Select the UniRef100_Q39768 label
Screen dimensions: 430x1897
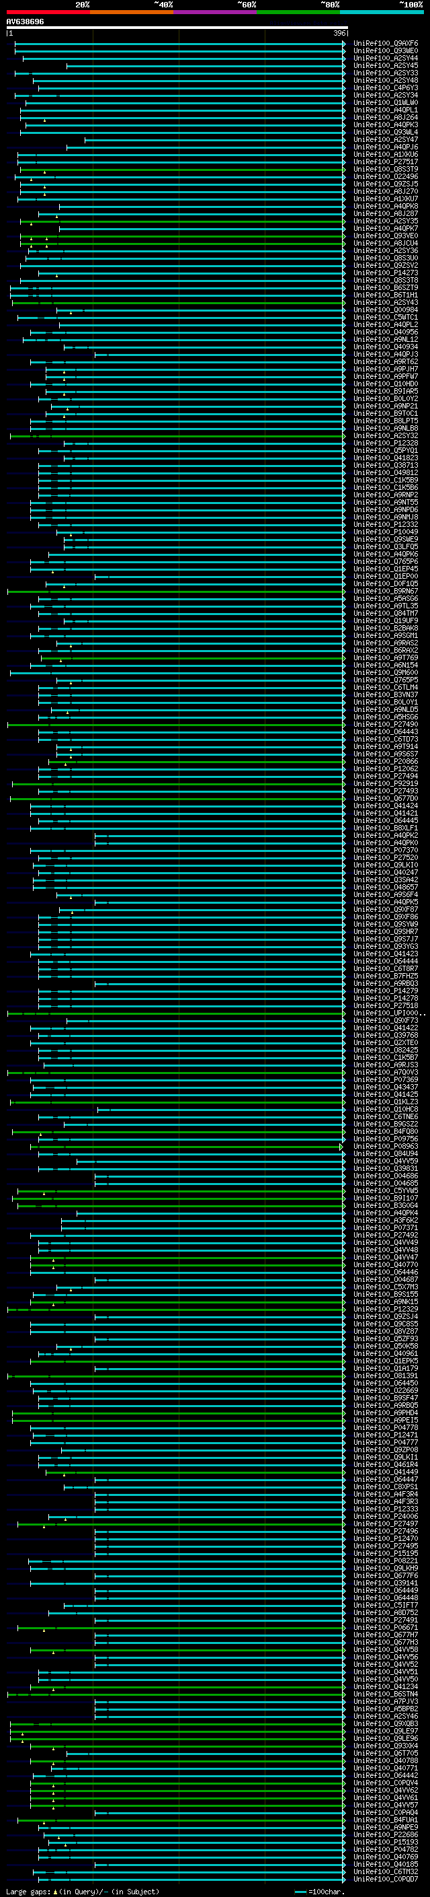click(x=386, y=1036)
